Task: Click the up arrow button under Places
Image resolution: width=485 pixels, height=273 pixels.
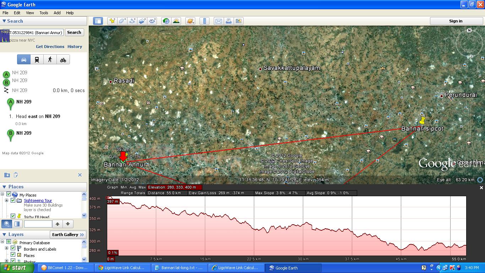Action: pos(57,224)
